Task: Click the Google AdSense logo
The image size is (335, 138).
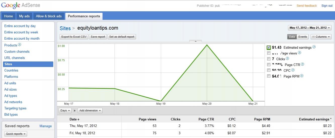Action: click(21, 5)
